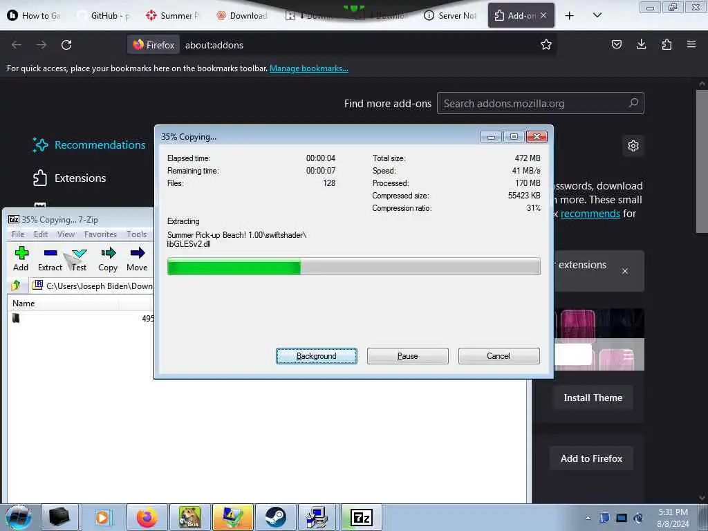This screenshot has width=708, height=531.
Task: Select the folder item in 7-Zip file list
Action: click(x=17, y=318)
